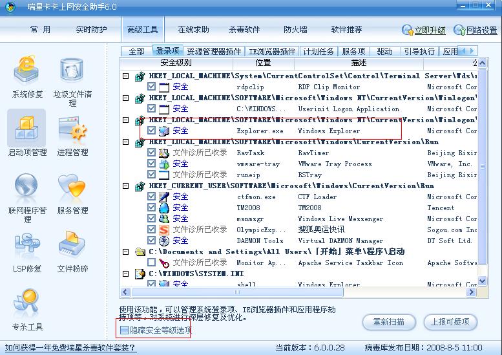502x355 pixels.
Task: Open the 网络设置 link
Action: pyautogui.click(x=481, y=30)
